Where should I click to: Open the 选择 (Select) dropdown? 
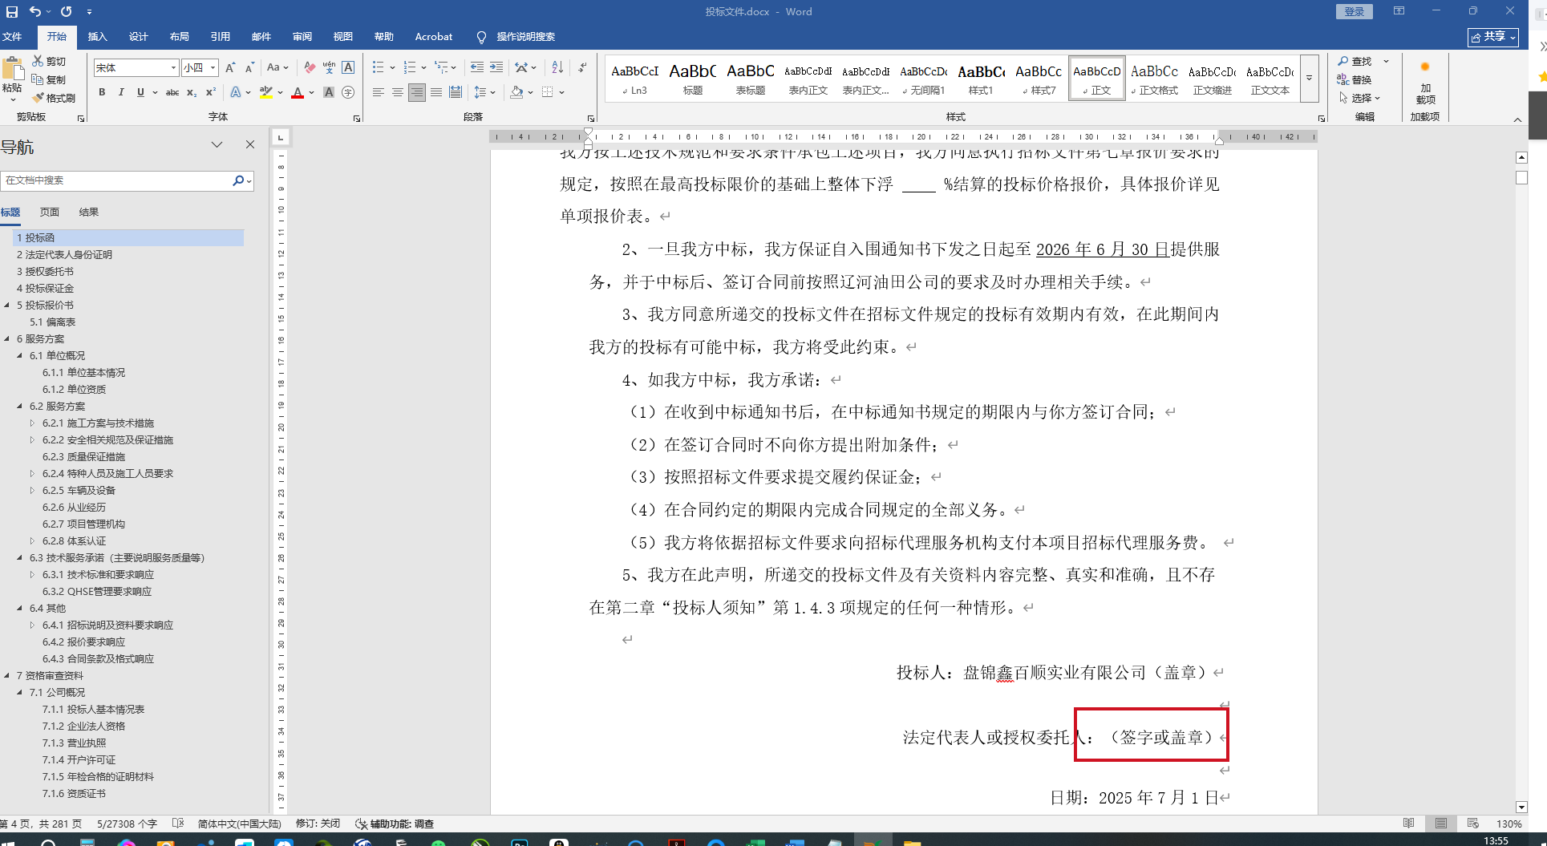pos(1359,98)
